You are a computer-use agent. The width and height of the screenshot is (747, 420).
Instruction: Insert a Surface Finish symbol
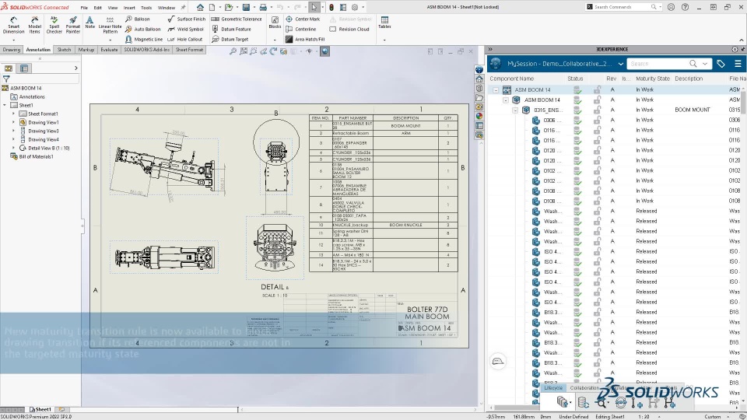tap(187, 19)
